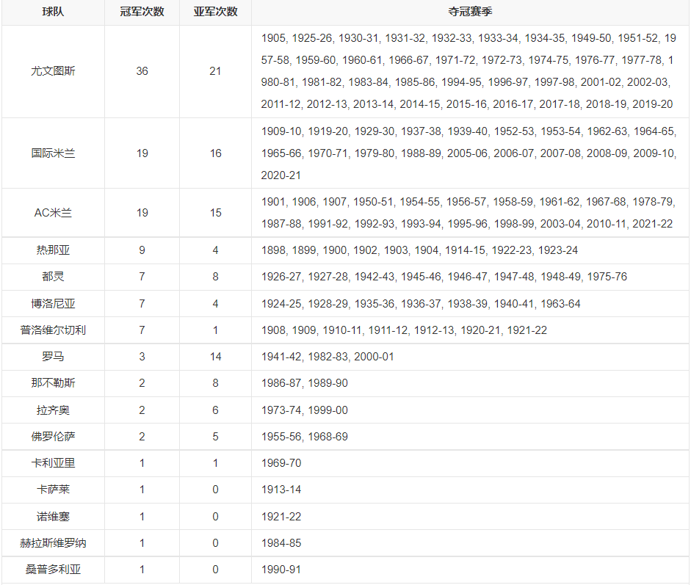
Task: Click season 1986-87 in 那不勒斯 row
Action: (281, 383)
